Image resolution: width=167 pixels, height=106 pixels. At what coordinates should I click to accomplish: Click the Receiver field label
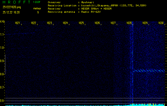[x=54, y=9]
